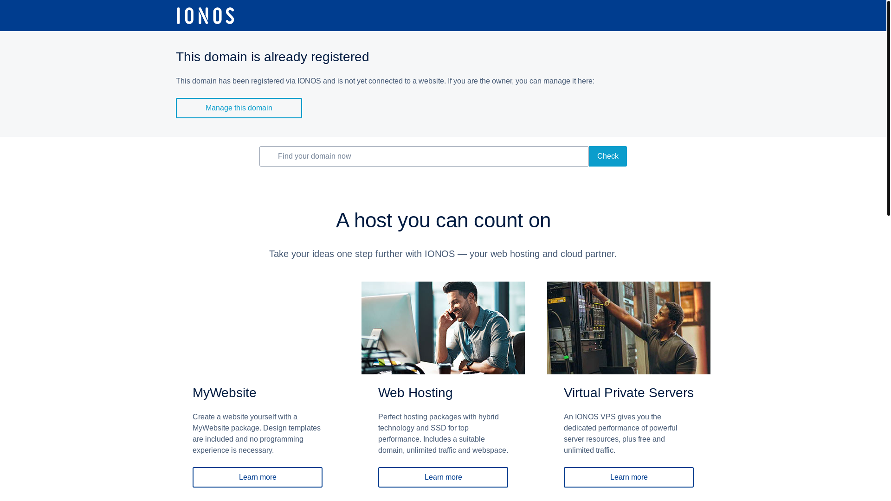Click the 'Take your ideas one step further' tagline
This screenshot has width=891, height=501.
tap(443, 254)
